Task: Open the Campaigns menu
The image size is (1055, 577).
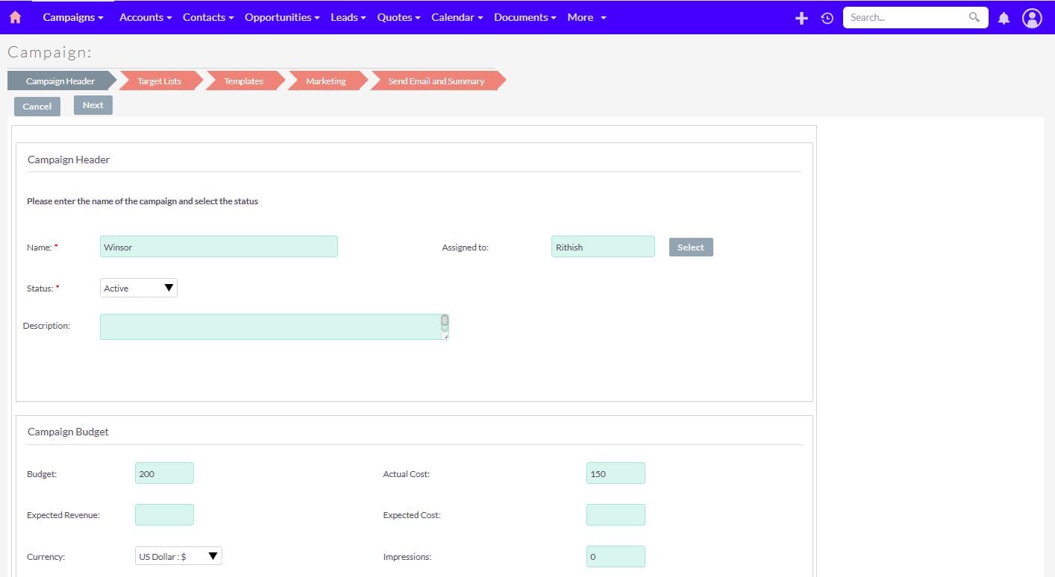Action: point(72,17)
